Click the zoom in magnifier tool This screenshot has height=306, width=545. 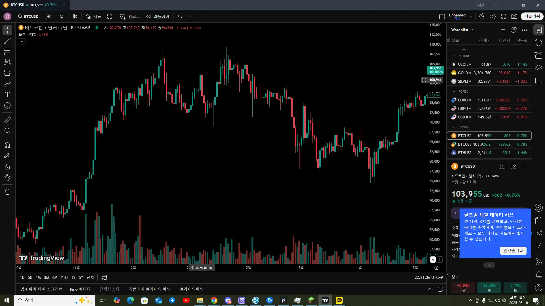7,131
